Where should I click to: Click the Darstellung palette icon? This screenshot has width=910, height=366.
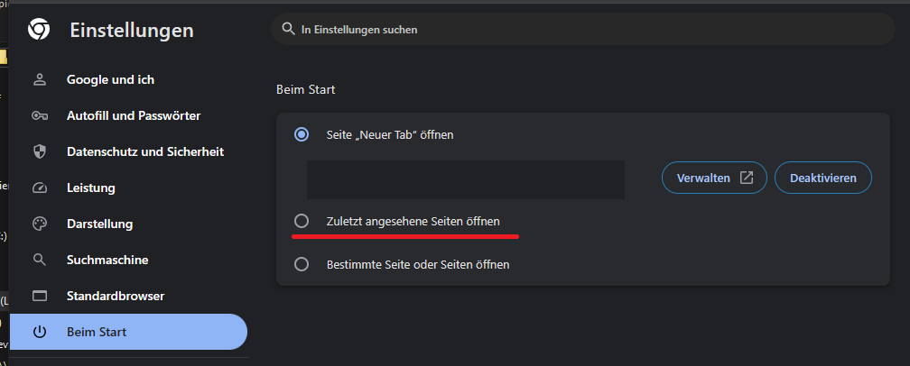[x=39, y=224]
